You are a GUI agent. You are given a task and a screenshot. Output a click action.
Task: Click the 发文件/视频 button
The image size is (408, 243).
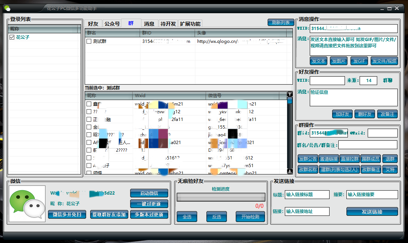[384, 61]
